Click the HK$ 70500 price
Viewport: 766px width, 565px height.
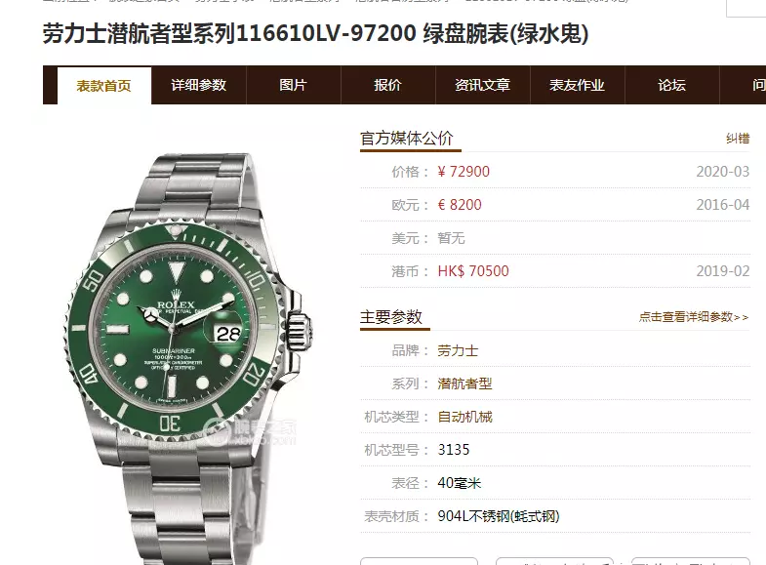(473, 271)
